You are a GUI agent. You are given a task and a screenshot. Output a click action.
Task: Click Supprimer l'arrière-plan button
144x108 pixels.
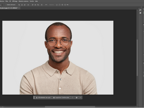[61, 98]
